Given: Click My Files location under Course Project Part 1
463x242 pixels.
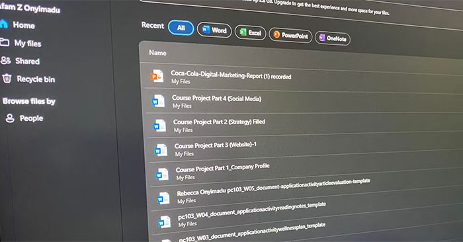Looking at the screenshot, I should (x=185, y=177).
